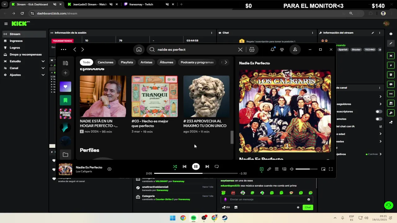Enter Spotify full screen mode
Screen dimensions: 397x223
331,169
